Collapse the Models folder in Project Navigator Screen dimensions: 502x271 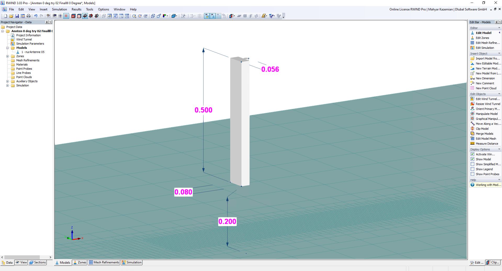tap(7, 48)
